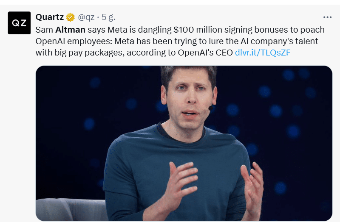Open the tweet's three-dot more menu
This screenshot has height=222, width=340.
tap(327, 17)
